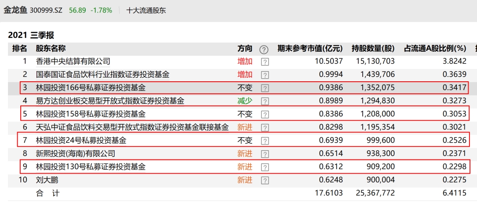Click total market value 17.6103
The width and height of the screenshot is (477, 209).
(x=329, y=193)
